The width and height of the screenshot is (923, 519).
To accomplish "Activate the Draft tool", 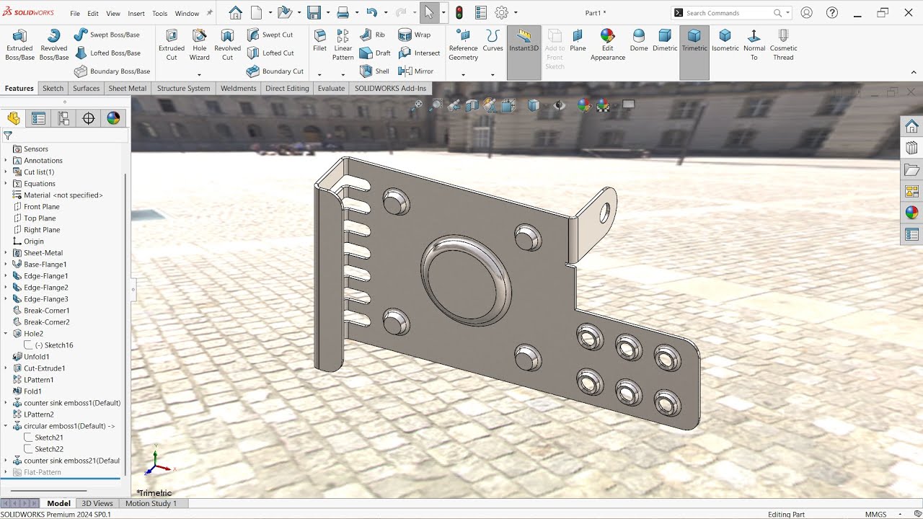I will click(375, 53).
